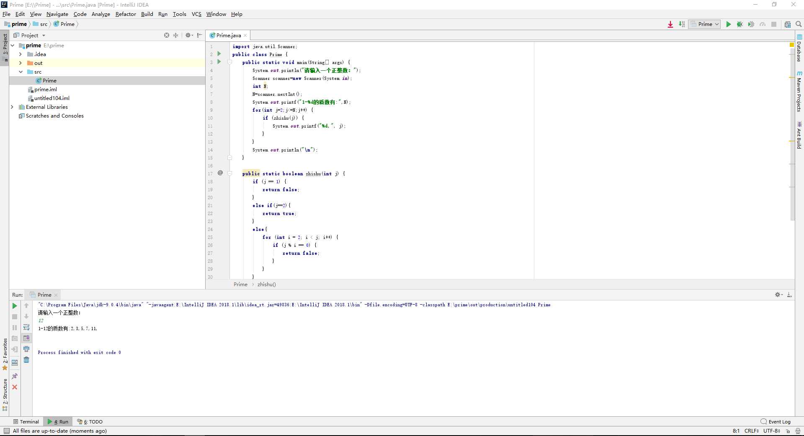804x436 pixels.
Task: Click the @ gutter icon beside zhishu
Action: 220,173
